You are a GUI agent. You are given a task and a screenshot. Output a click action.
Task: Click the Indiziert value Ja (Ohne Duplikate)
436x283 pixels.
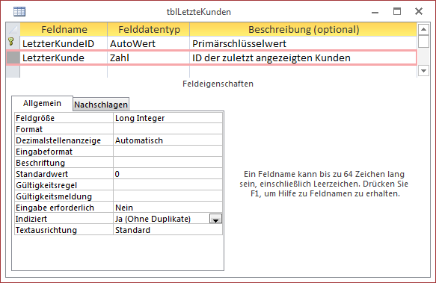(162, 219)
